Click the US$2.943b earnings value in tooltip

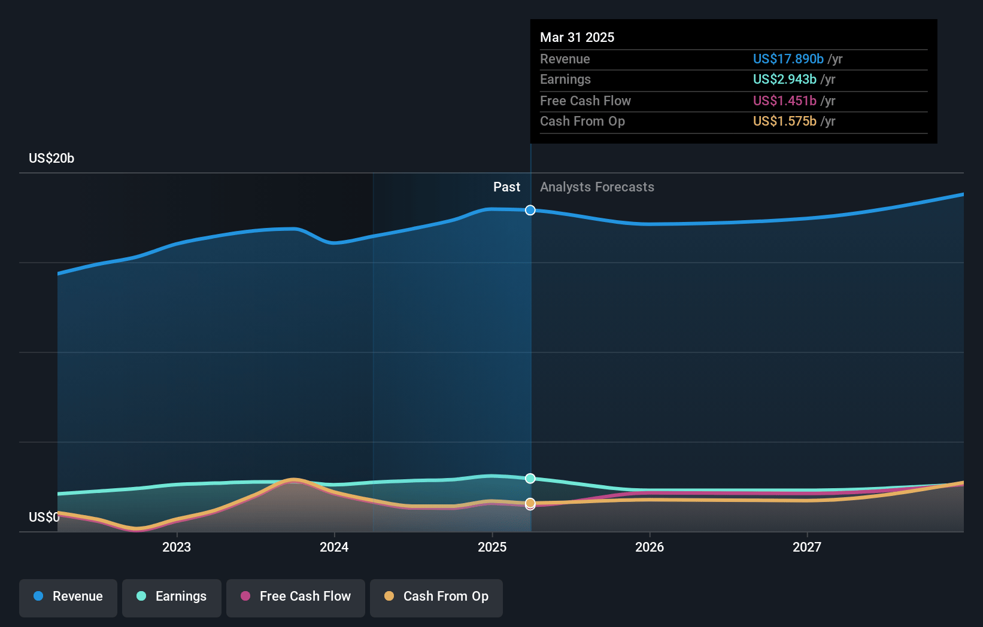pyautogui.click(x=785, y=80)
